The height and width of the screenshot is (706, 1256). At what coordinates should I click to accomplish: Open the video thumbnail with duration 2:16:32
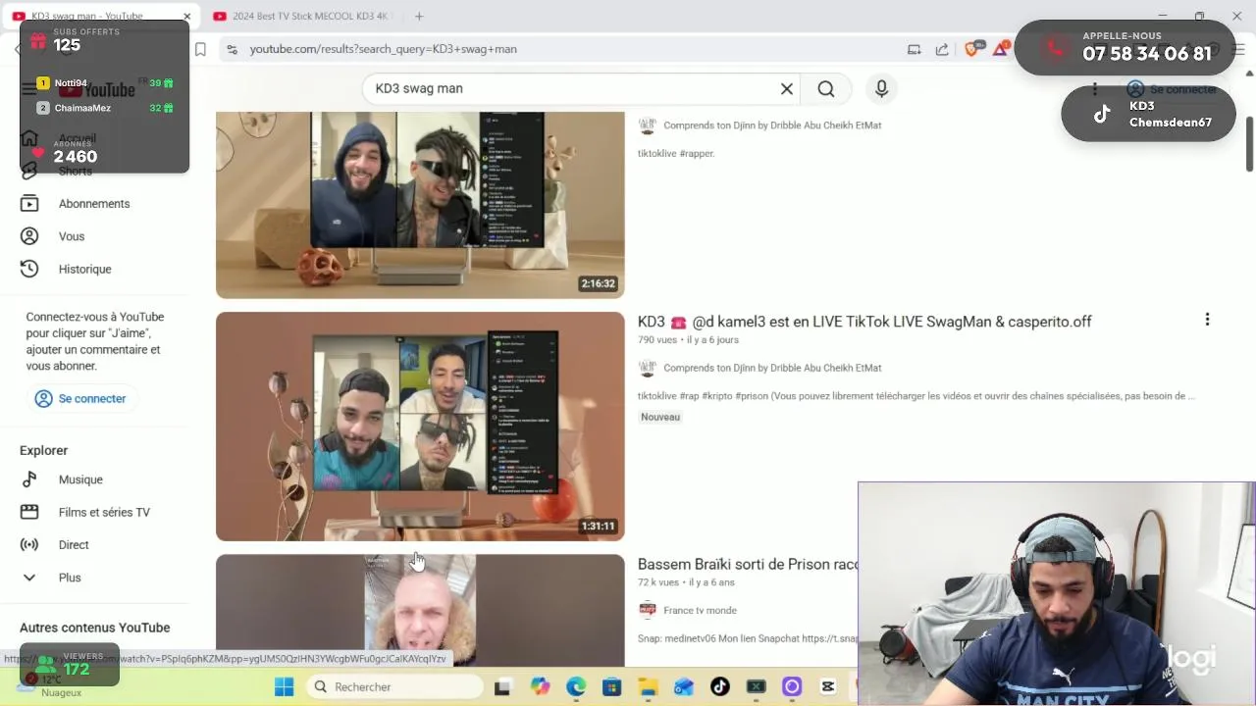coord(420,204)
